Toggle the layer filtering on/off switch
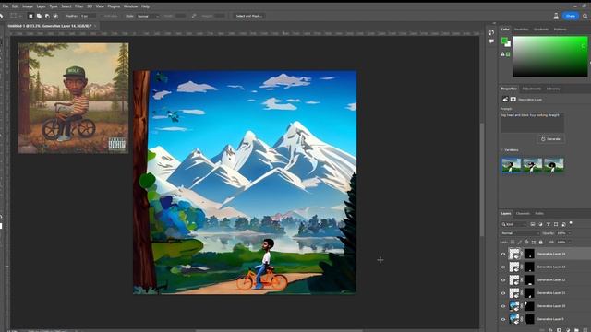 click(x=571, y=223)
